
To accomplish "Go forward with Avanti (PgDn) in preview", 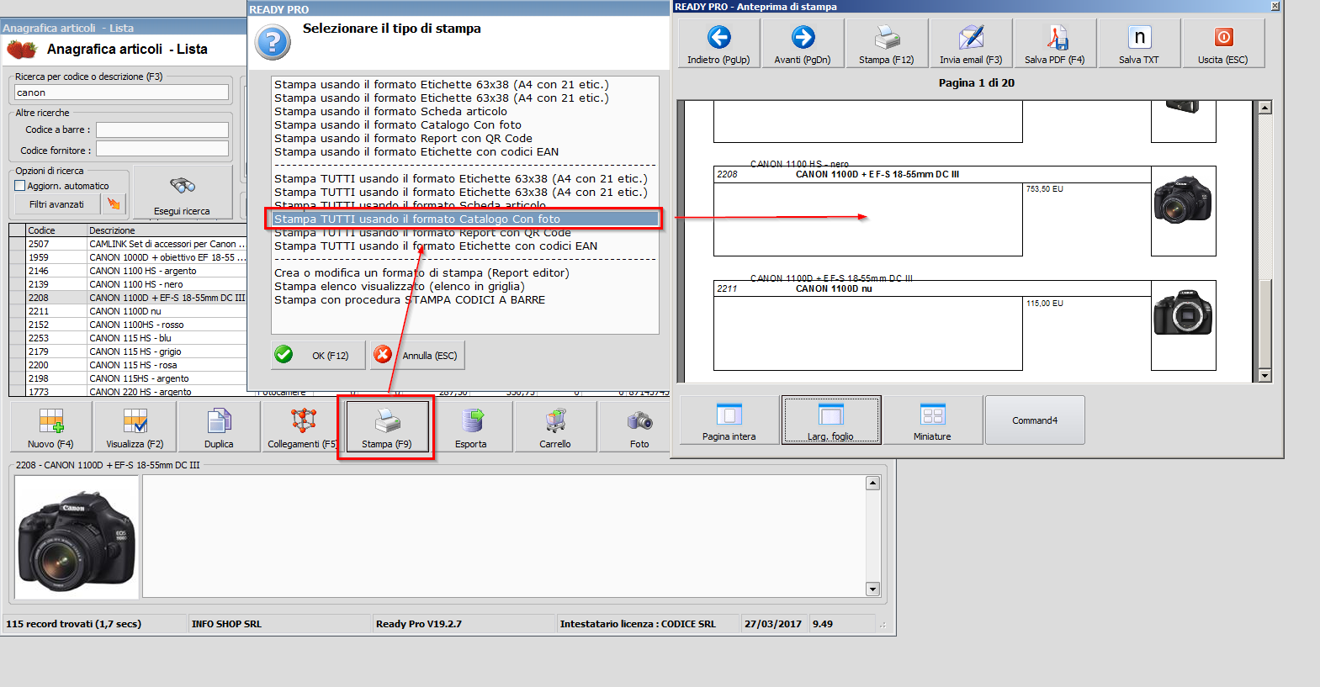I will click(803, 44).
